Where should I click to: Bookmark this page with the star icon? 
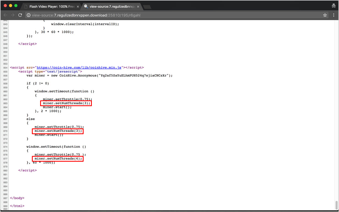click(325, 15)
